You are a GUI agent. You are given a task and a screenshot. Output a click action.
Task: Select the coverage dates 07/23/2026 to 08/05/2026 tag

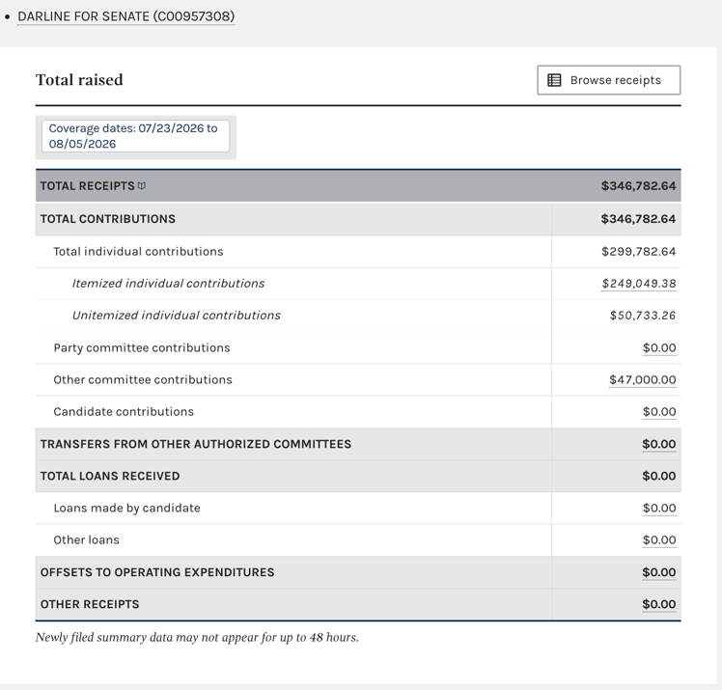click(135, 136)
